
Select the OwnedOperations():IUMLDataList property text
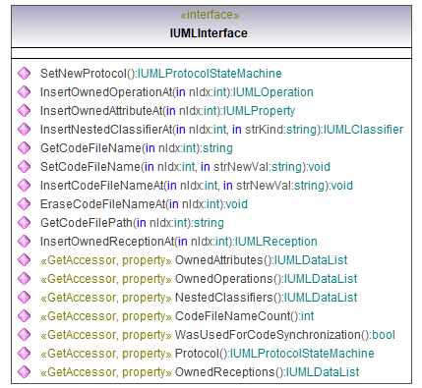tap(267, 279)
